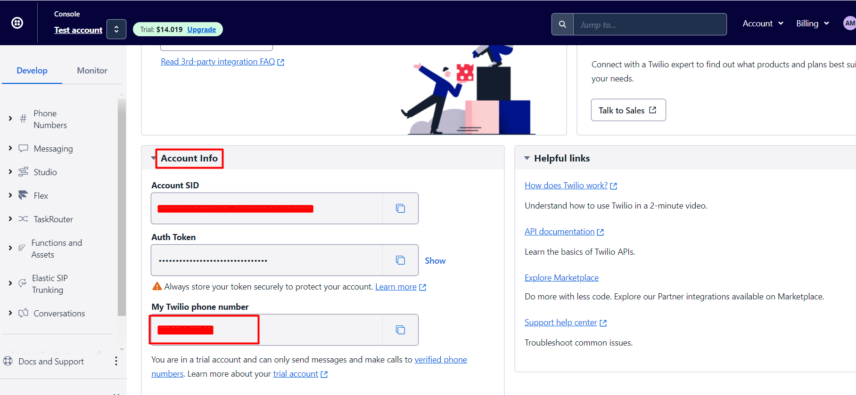Click the external-link icon beside integration FAQ

[x=281, y=62]
